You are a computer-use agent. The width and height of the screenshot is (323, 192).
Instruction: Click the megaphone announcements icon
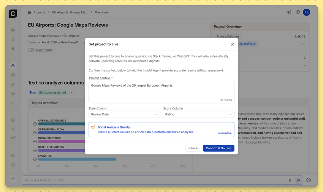pos(289,12)
